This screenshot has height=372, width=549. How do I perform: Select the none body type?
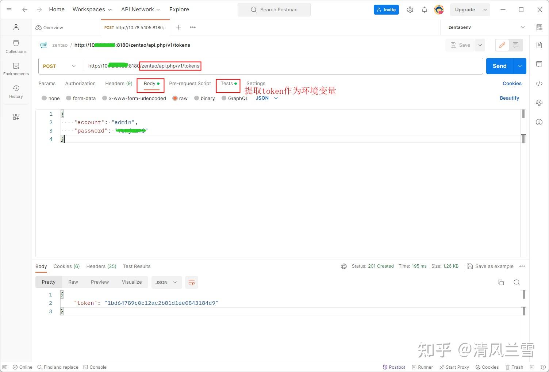(x=51, y=98)
